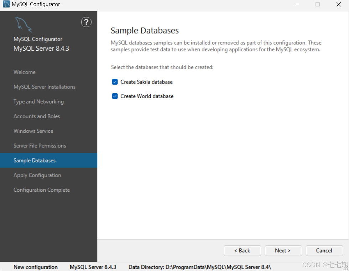
Task: Click the Create Sakila database label
Action: click(x=146, y=82)
